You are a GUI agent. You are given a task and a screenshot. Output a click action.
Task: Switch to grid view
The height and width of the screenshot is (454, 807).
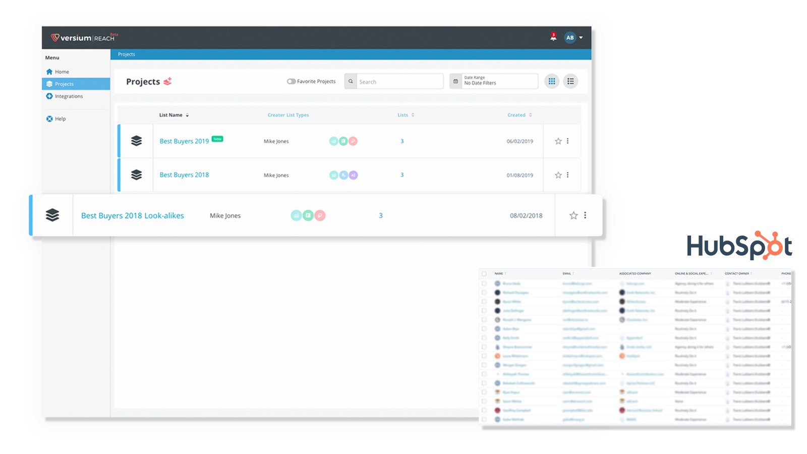(552, 81)
